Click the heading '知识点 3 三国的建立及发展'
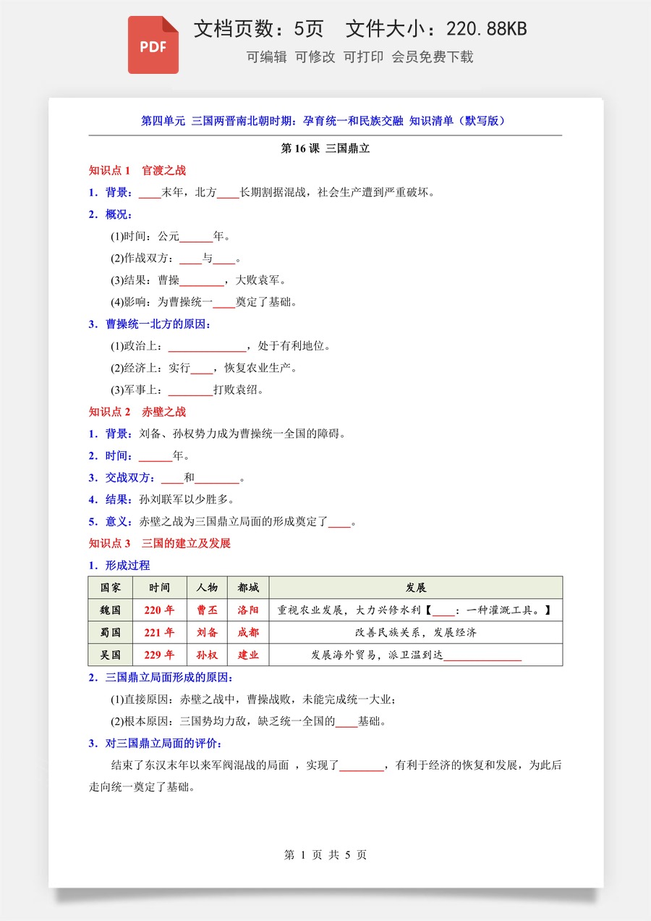This screenshot has height=921, width=651. click(160, 543)
